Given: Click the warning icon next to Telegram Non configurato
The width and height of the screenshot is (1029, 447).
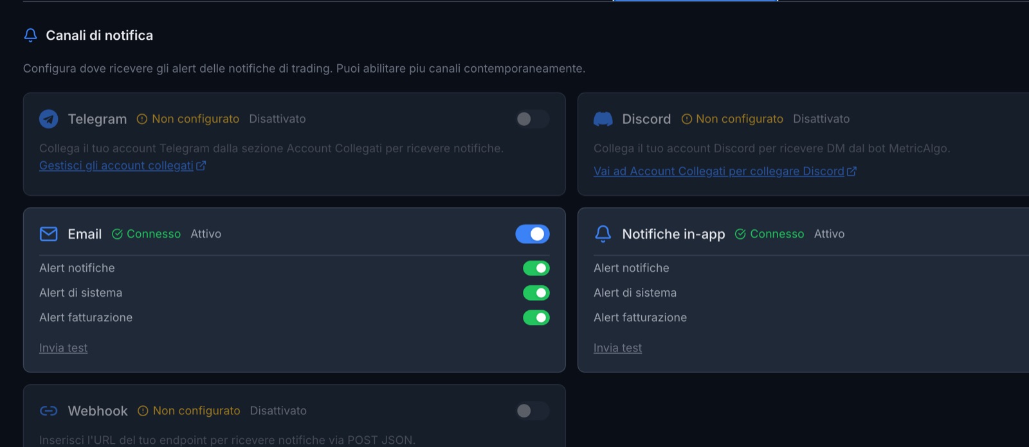Looking at the screenshot, I should [x=142, y=119].
